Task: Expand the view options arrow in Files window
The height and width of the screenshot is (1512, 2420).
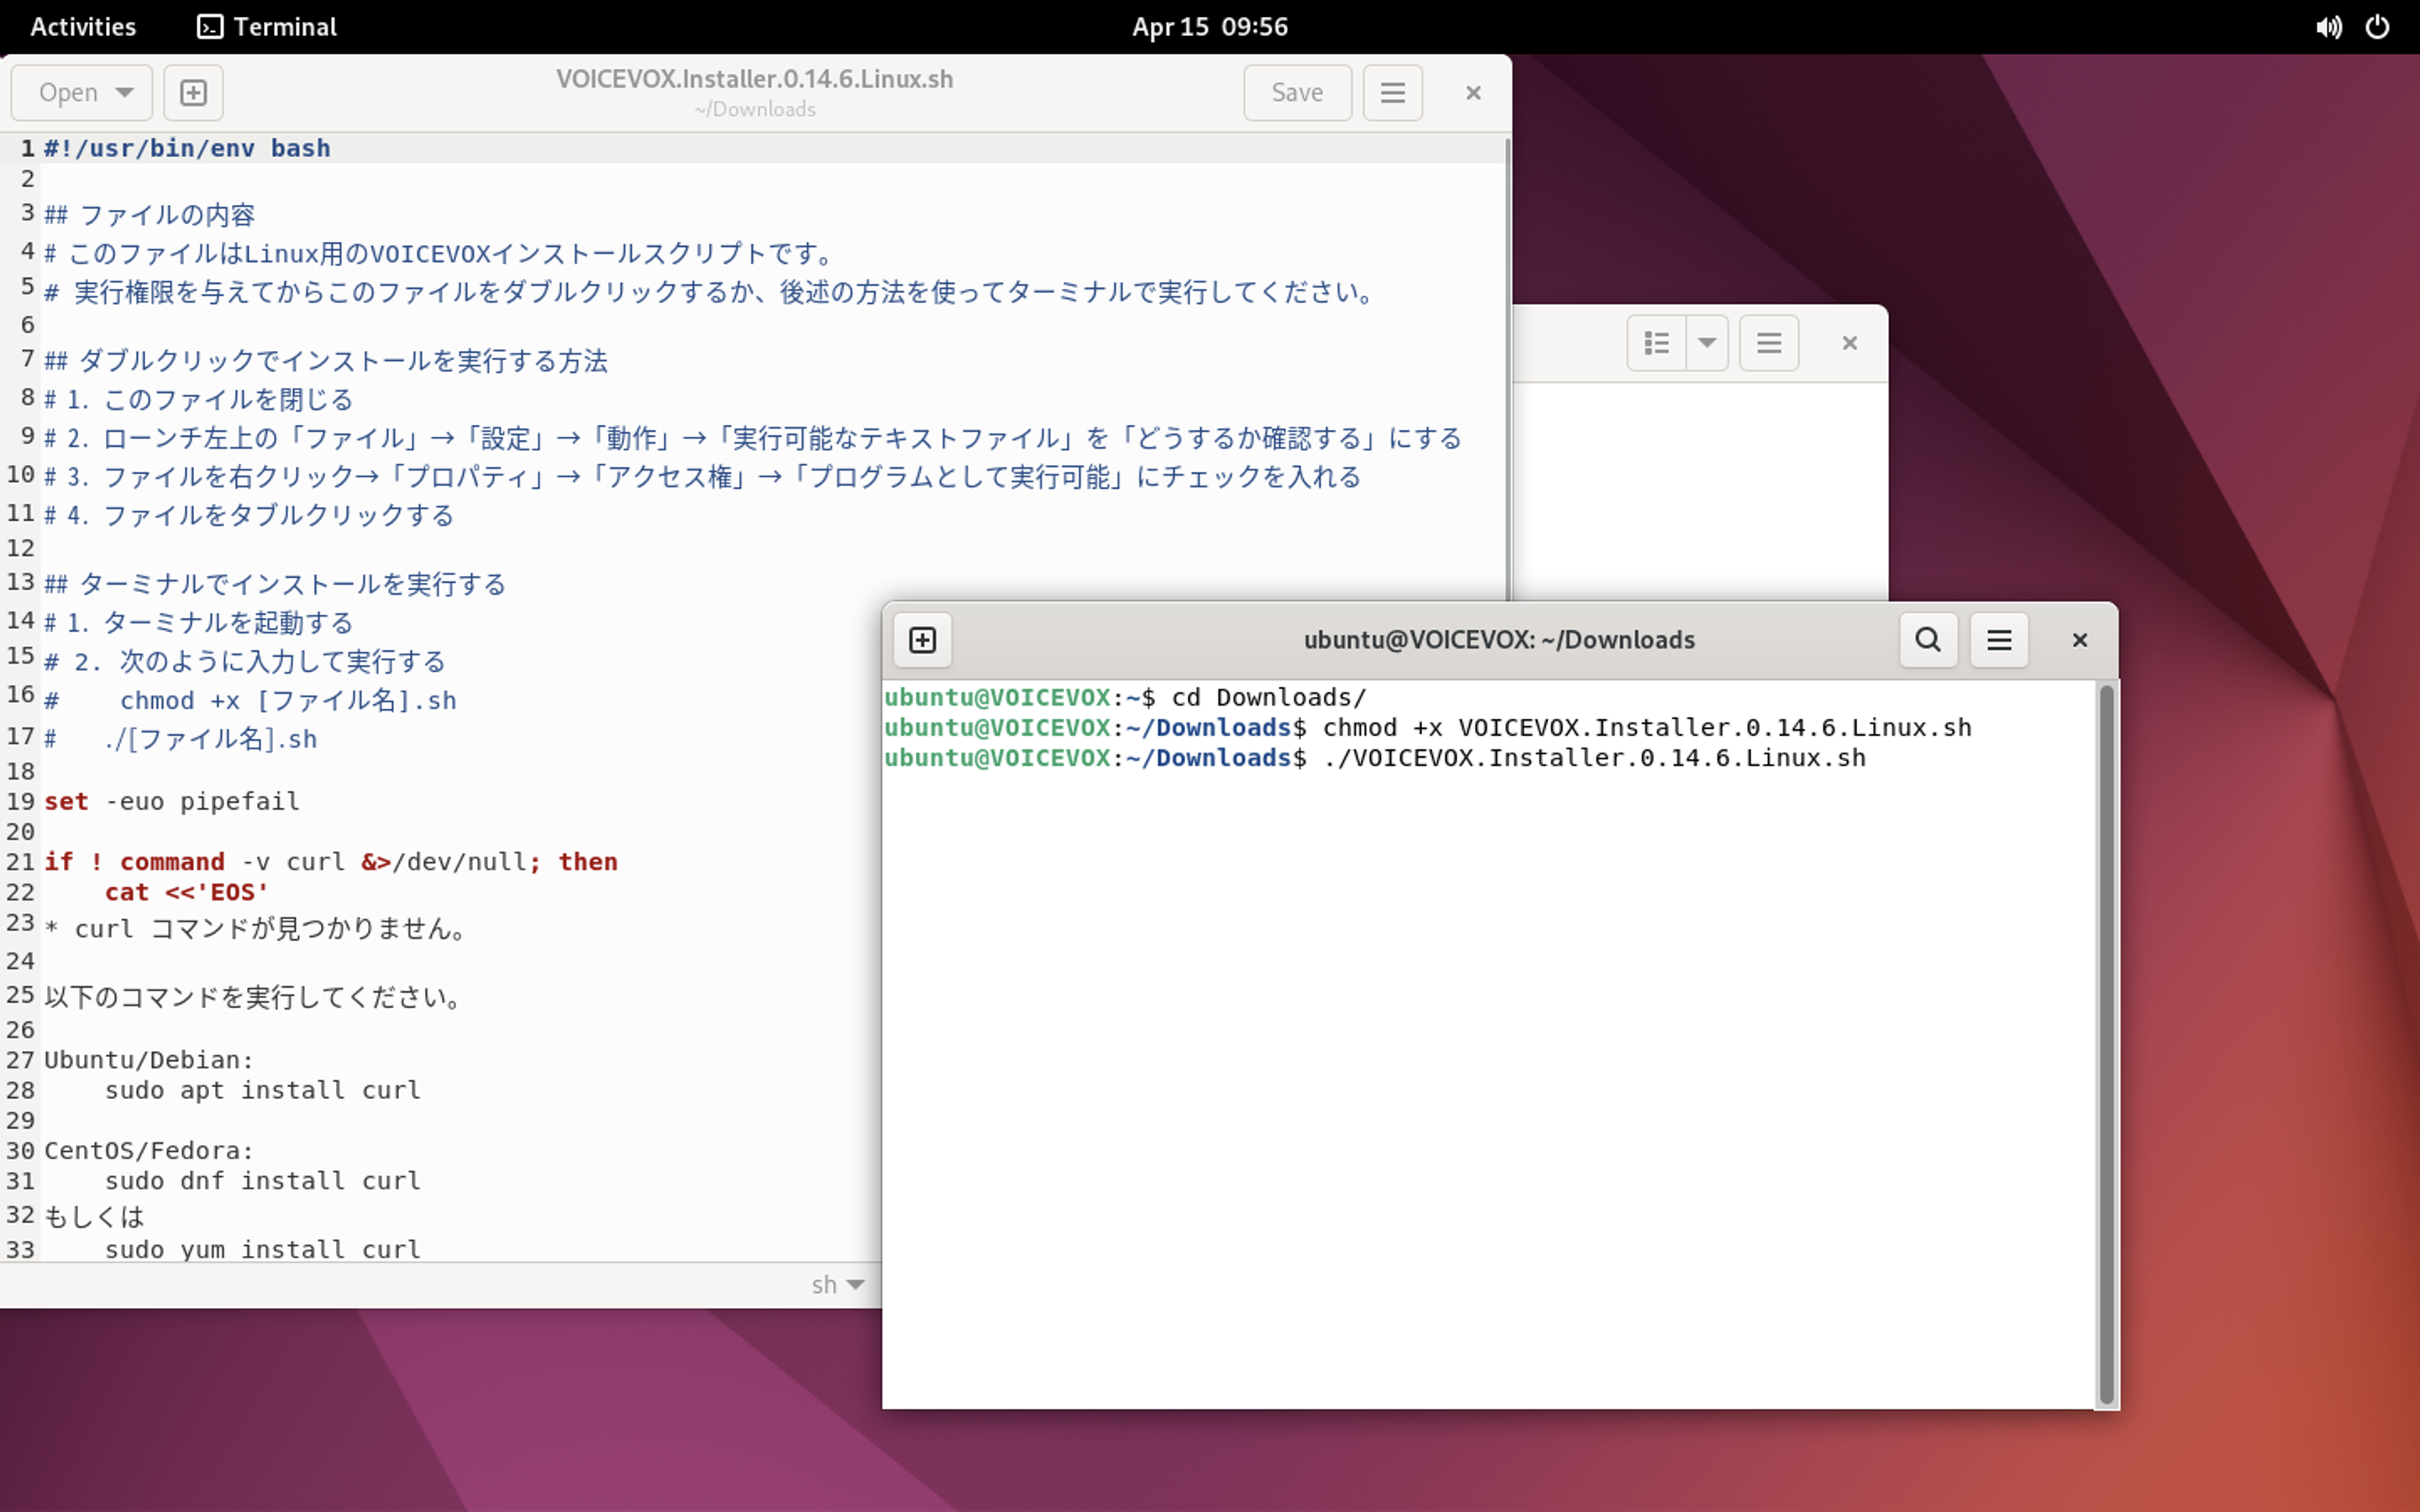Action: click(x=1708, y=342)
